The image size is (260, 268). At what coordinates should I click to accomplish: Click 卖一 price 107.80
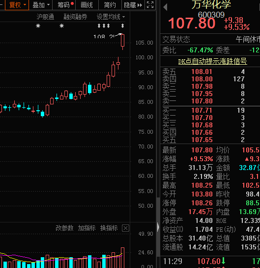coord(202,101)
